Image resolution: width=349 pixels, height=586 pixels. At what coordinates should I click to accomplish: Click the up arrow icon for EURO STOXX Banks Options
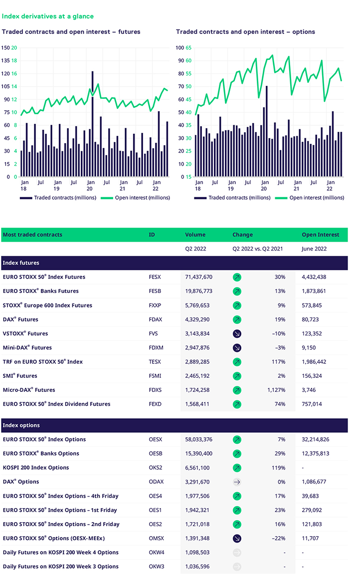[237, 454]
